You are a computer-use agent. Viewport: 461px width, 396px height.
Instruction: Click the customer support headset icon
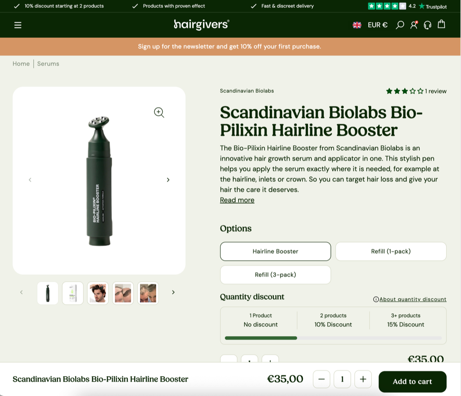428,25
